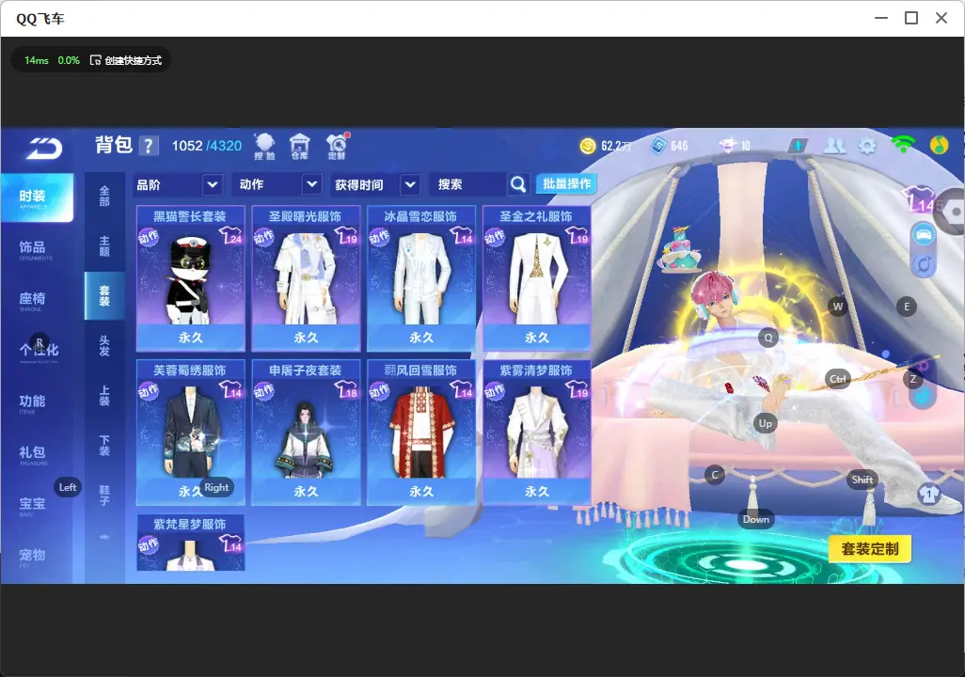
Task: Click the level 19 badge on 圣殿曙光服饰
Action: [x=347, y=236]
